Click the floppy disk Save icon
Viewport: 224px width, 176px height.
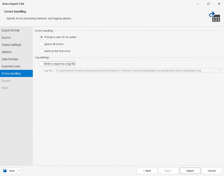click(5, 171)
